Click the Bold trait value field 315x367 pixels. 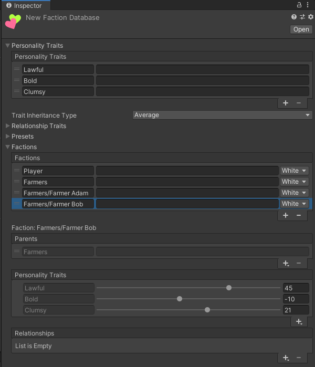click(x=296, y=299)
